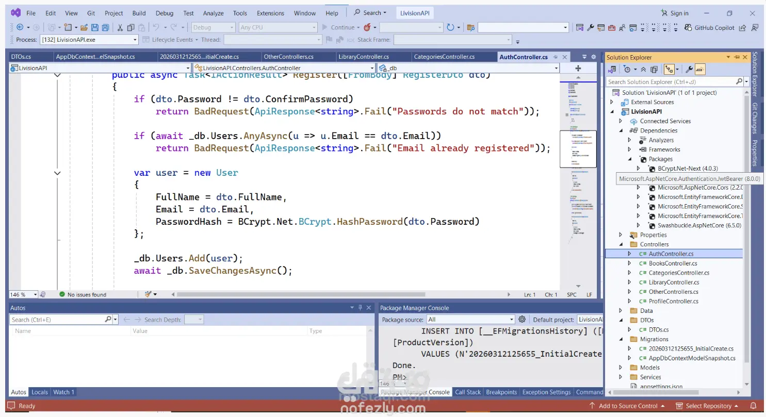
Task: Expand the External Sources node
Action: pyautogui.click(x=612, y=102)
